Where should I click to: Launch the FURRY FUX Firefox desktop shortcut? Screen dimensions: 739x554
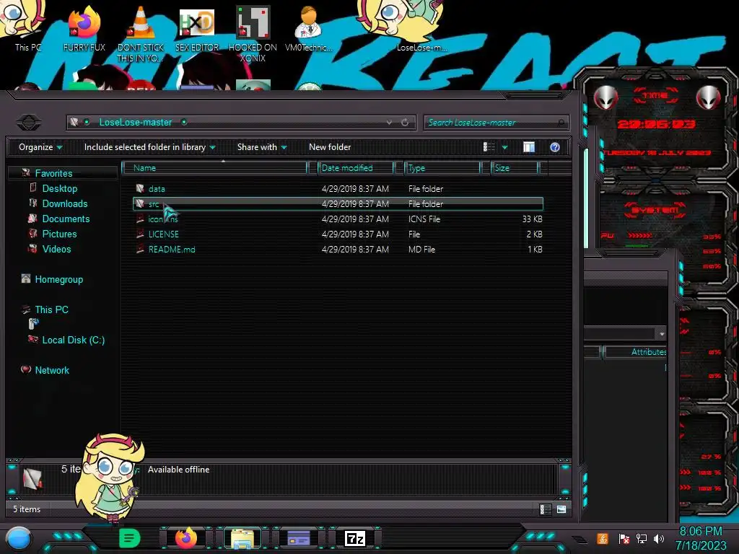(84, 28)
